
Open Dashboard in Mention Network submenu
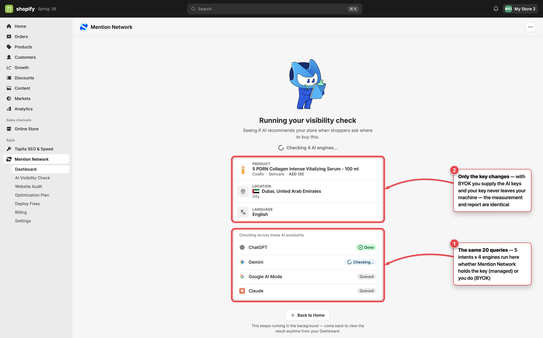tap(40, 169)
